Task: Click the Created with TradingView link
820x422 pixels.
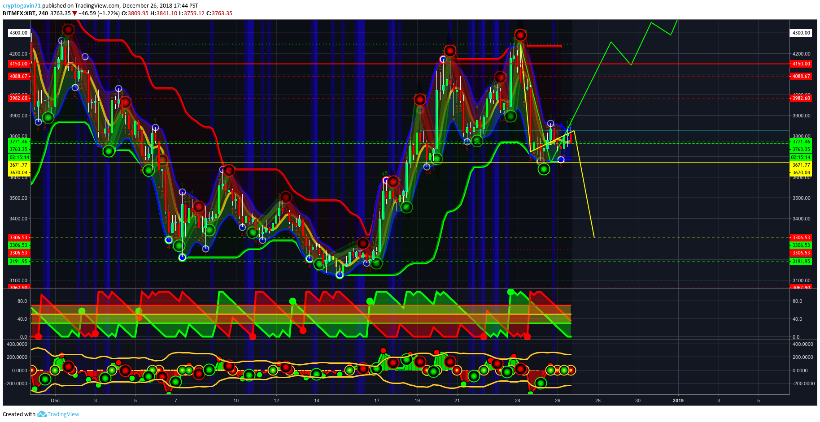Action: point(41,414)
